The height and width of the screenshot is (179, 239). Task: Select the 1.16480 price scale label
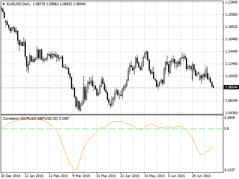tap(232, 39)
